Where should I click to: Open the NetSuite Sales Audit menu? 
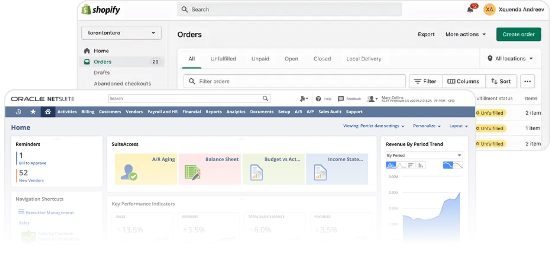(x=330, y=112)
